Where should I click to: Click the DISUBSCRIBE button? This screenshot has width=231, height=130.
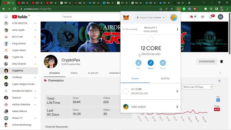[x=207, y=61]
